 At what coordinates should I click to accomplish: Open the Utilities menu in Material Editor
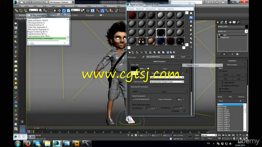click(170, 9)
